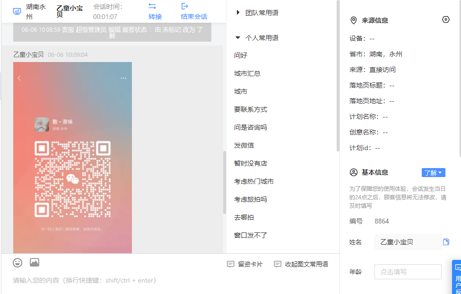Click the 计划名称 row text
Screen dimensions: 461x294
click(368, 116)
